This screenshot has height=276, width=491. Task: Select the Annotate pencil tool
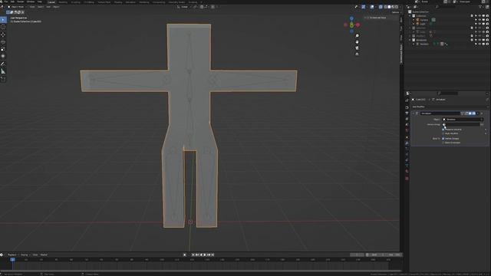[x=3, y=64]
